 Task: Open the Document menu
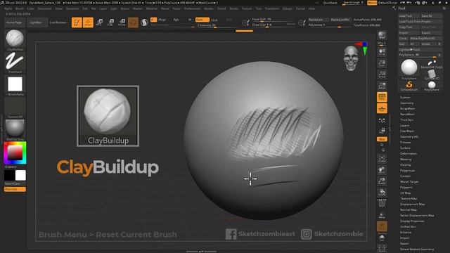point(45,8)
